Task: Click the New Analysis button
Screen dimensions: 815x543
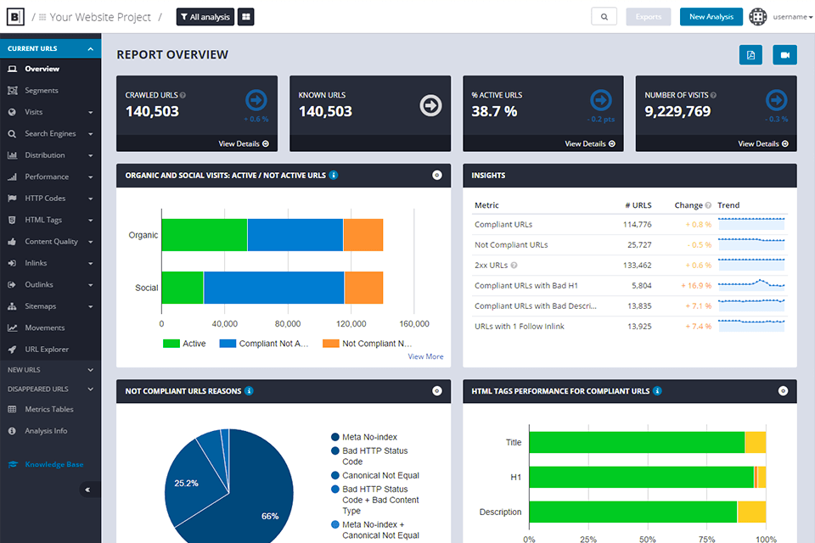Action: 711,17
